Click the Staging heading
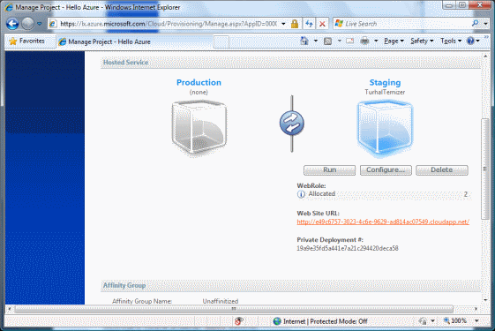Image resolution: width=495 pixels, height=331 pixels. tap(385, 82)
